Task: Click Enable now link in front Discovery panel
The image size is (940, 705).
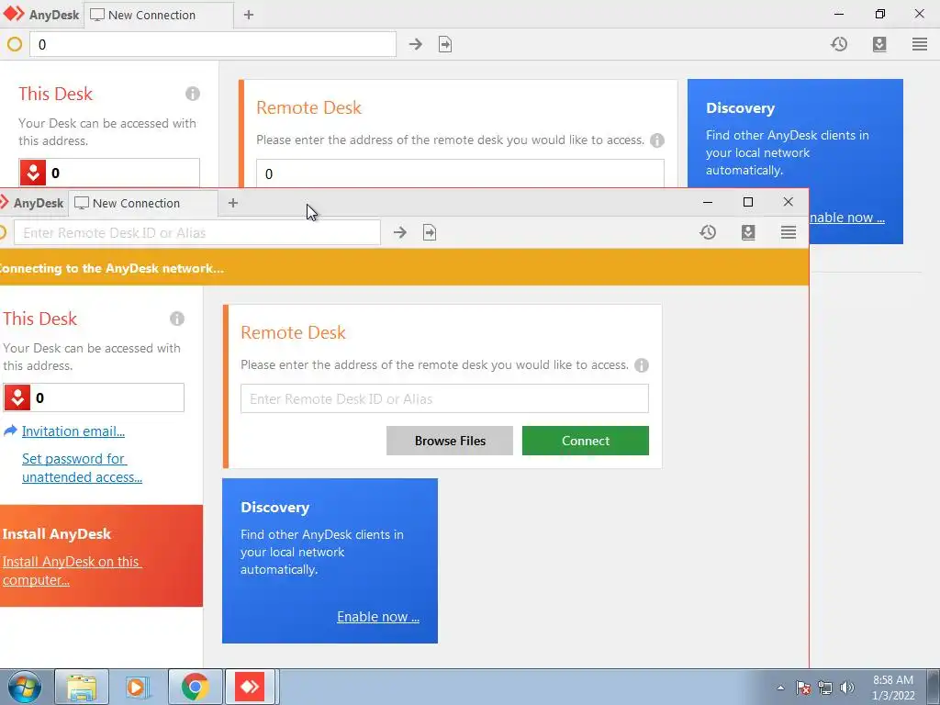Action: coord(377,617)
